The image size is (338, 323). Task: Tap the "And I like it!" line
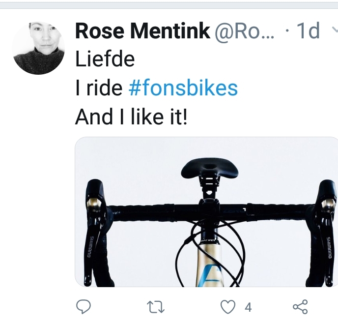coord(132,117)
